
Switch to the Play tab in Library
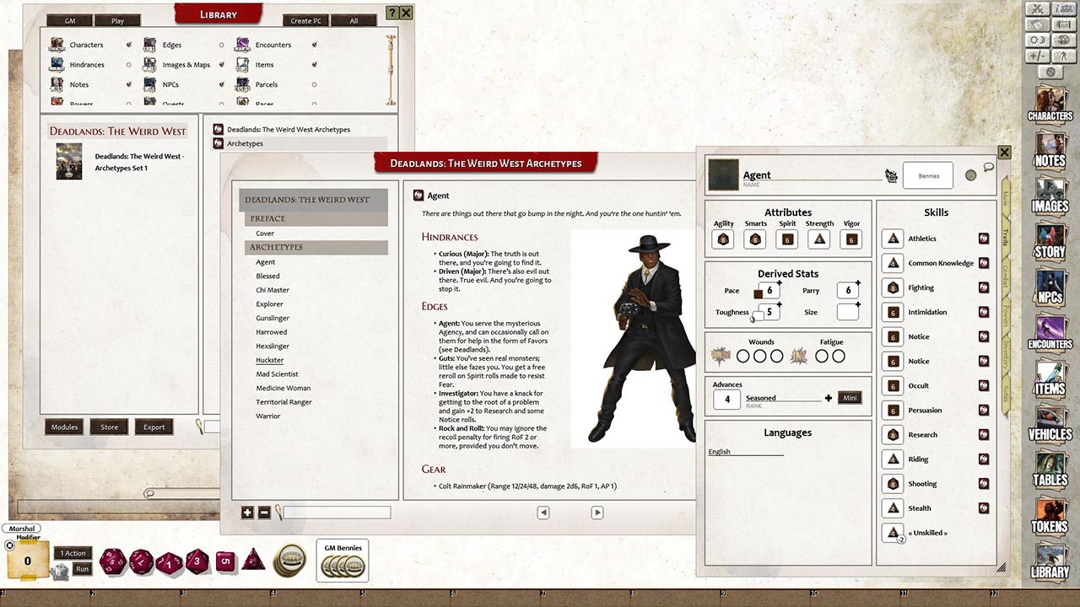click(117, 19)
